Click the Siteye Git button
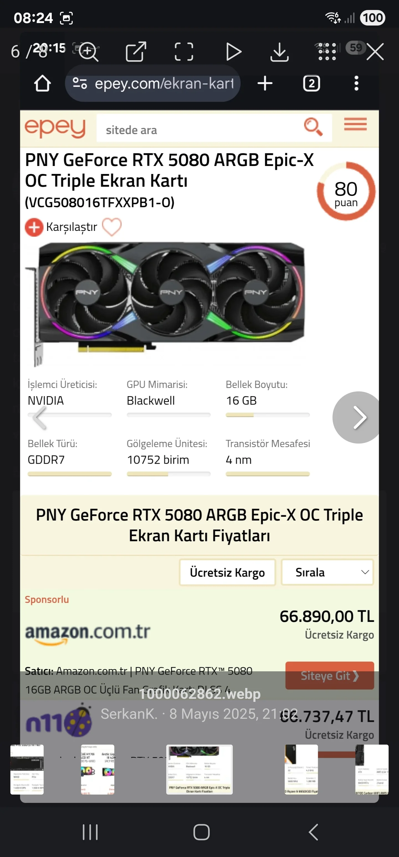The width and height of the screenshot is (399, 857). coord(329,675)
